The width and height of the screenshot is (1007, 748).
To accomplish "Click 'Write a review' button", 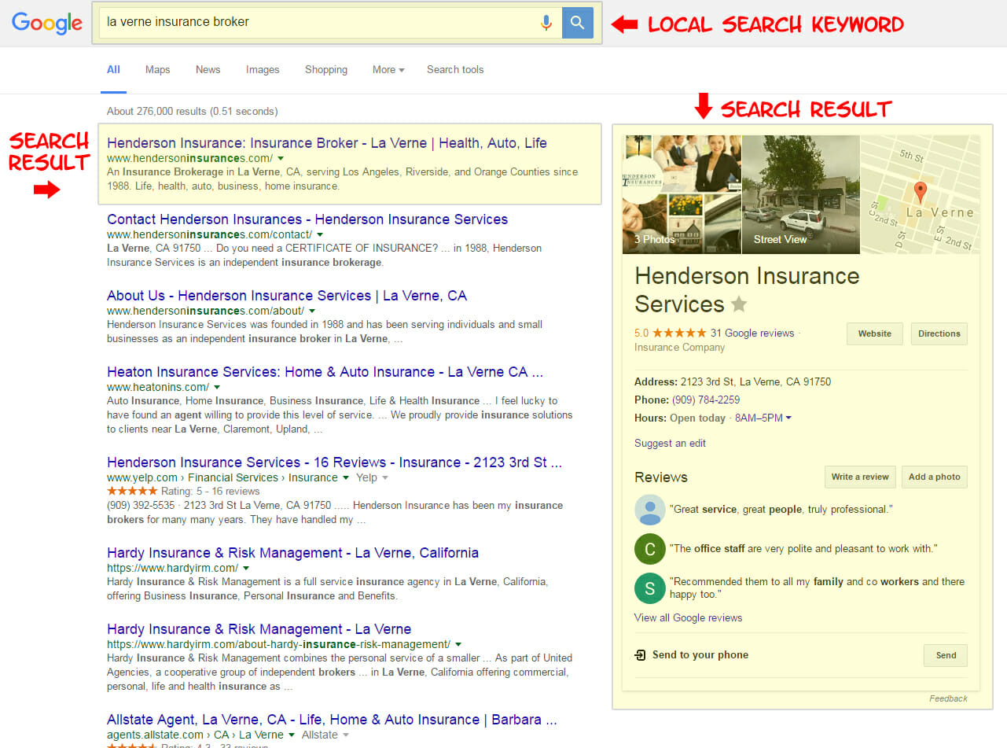I will click(860, 477).
